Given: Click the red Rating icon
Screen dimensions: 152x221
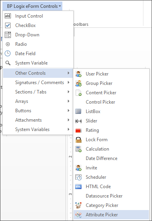Looking at the screenshot, I should pyautogui.click(x=78, y=130).
